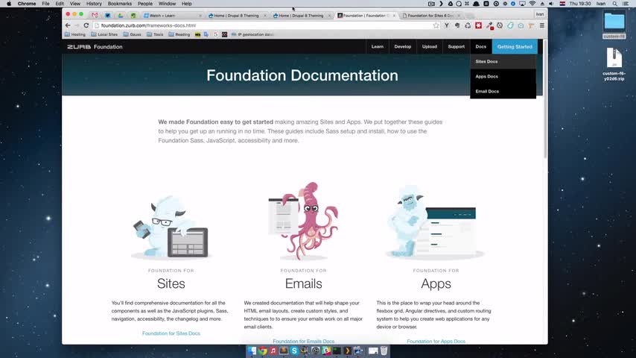Image resolution: width=636 pixels, height=358 pixels.
Task: Switch to the Foundation for Sites 6 Docs tab
Action: pyautogui.click(x=430, y=16)
